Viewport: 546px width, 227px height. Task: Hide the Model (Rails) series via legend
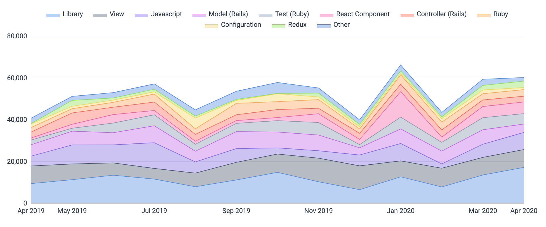tap(228, 14)
